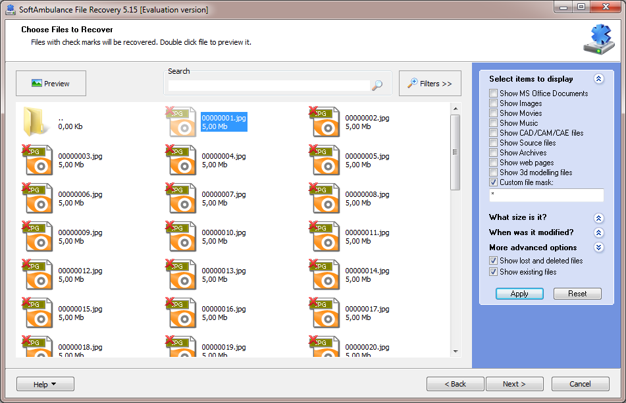Select the 00000010.jpg file icon
Image resolution: width=626 pixels, height=403 pixels.
coord(181,236)
